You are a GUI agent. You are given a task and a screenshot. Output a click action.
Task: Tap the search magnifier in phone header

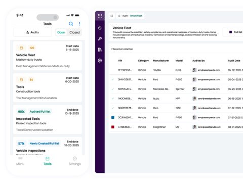71,24
